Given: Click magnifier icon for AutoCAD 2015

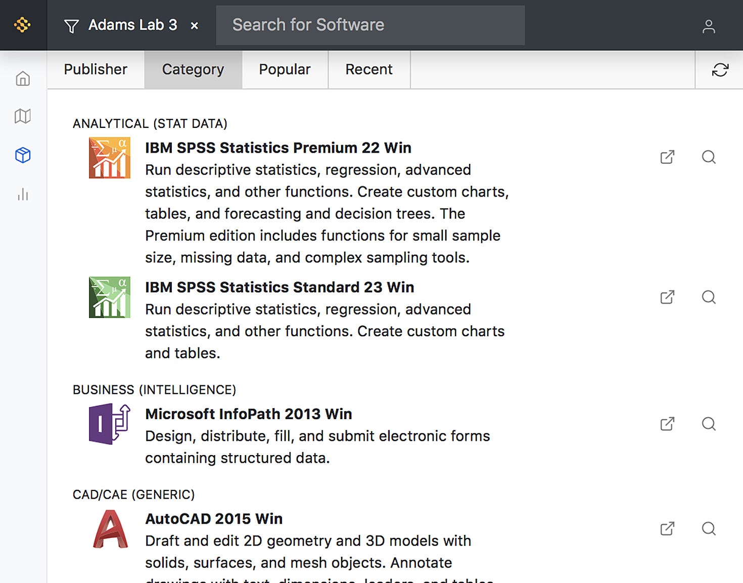Looking at the screenshot, I should [x=709, y=529].
